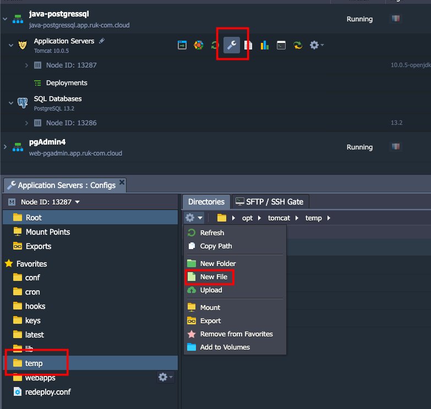
Task: Open the Config wrench icon for Application Servers
Action: coord(231,45)
